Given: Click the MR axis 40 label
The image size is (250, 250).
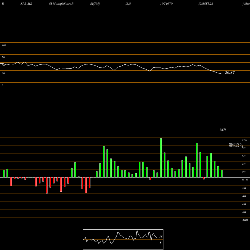Looking at the screenshot, I should point(244,164).
